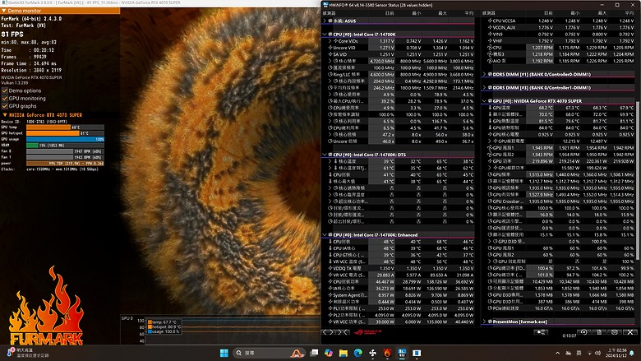Switch to FurMark via its taskbar flame icon
Viewport: 641px width, 361px height.
pos(388,353)
